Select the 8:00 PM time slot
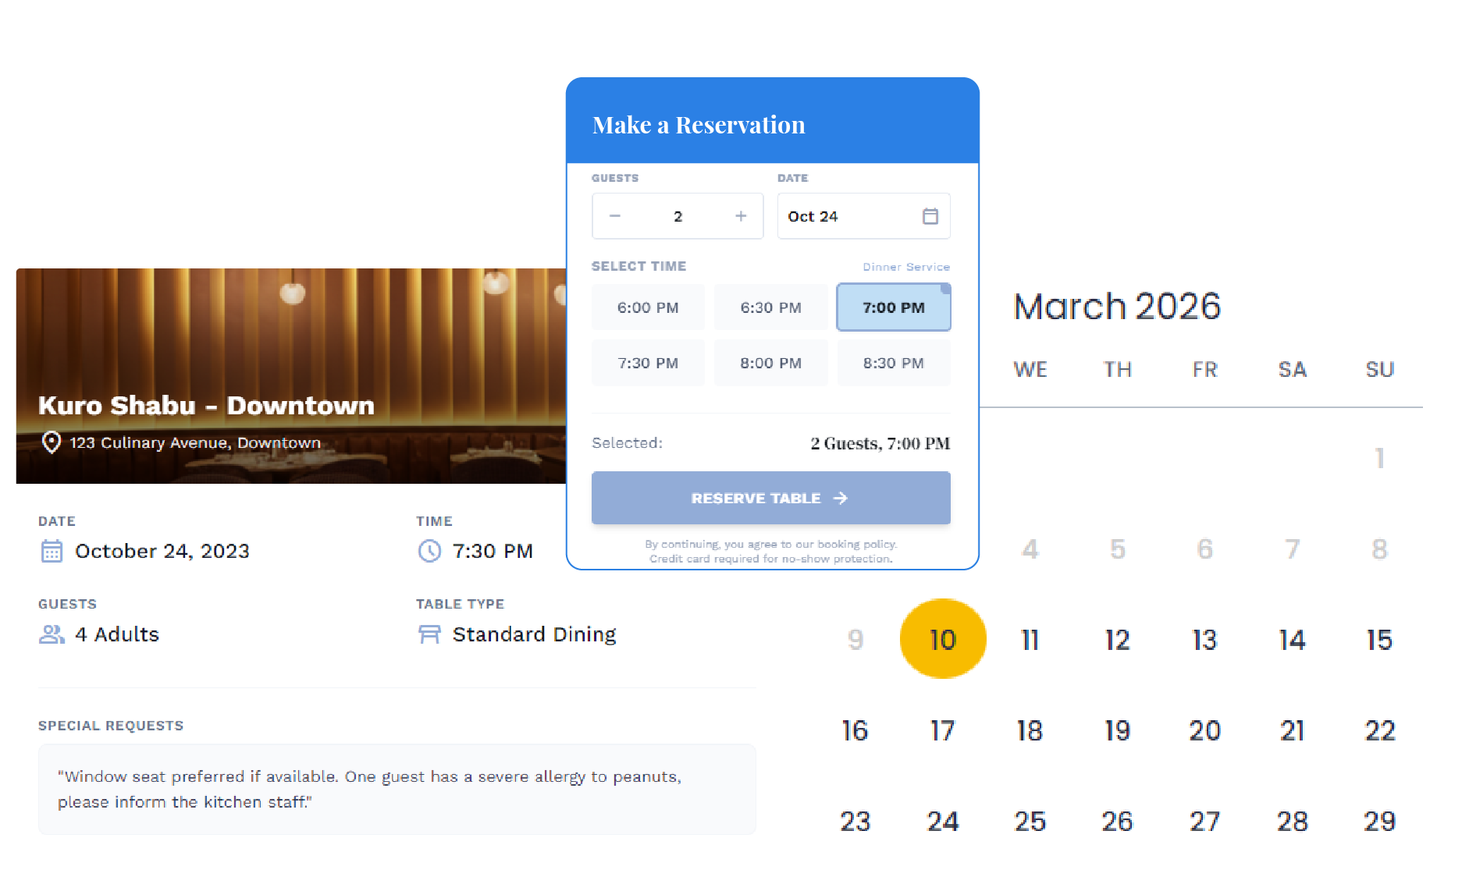This screenshot has height=870, width=1462. pyautogui.click(x=770, y=363)
